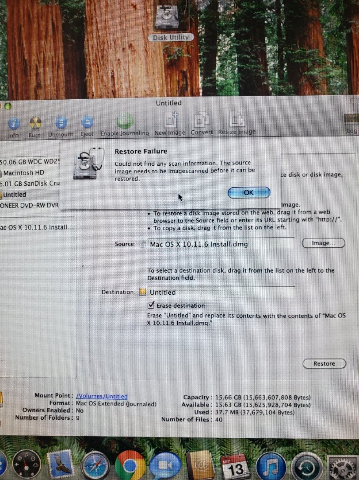Click the Owners Enabled value No
359x480 pixels.
click(x=80, y=410)
